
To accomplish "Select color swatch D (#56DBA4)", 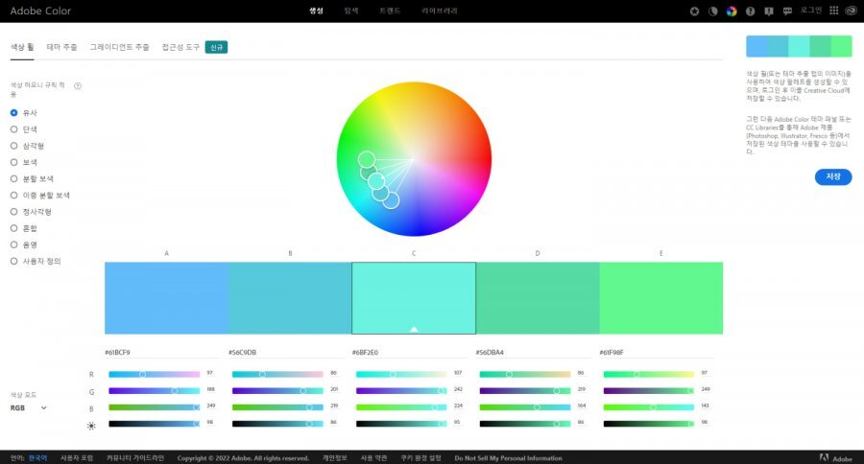I will tap(538, 298).
